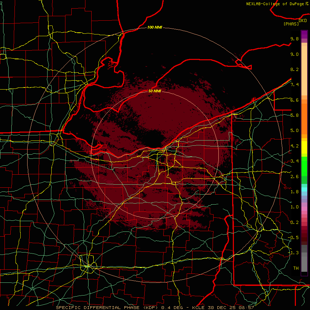Click the SPECIFIC DIFFERENTIAL PHASE (KDP) caption

(x=107, y=308)
